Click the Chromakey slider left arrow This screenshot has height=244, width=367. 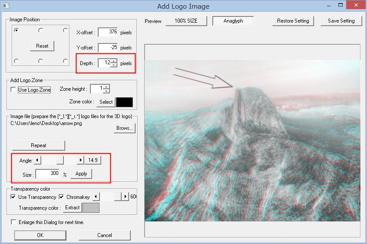[x=96, y=197]
